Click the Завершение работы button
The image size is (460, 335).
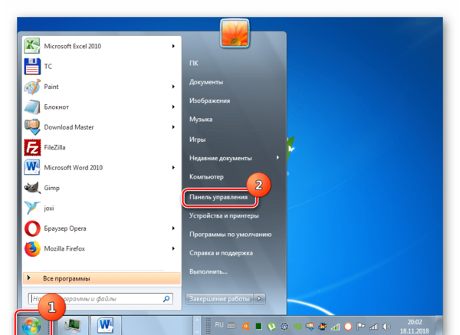coord(219,299)
